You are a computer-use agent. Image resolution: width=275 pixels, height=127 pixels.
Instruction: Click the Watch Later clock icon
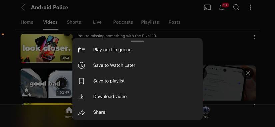81,65
